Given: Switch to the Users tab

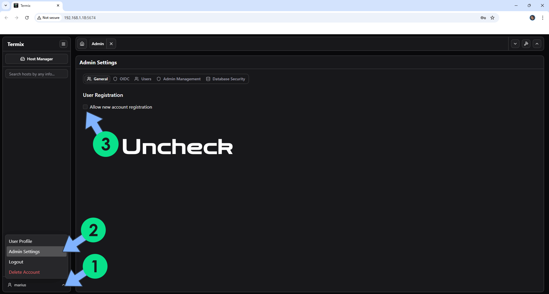Looking at the screenshot, I should coord(143,79).
